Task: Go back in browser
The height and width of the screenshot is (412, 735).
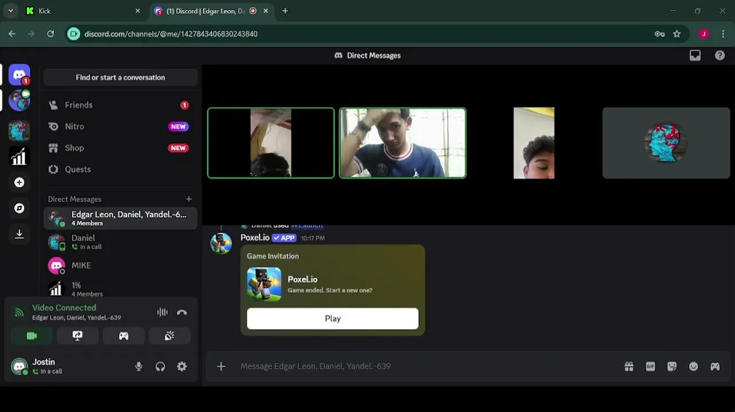Action: 12,34
